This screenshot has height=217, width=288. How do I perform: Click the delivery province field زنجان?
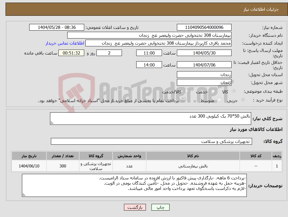(x=204, y=74)
